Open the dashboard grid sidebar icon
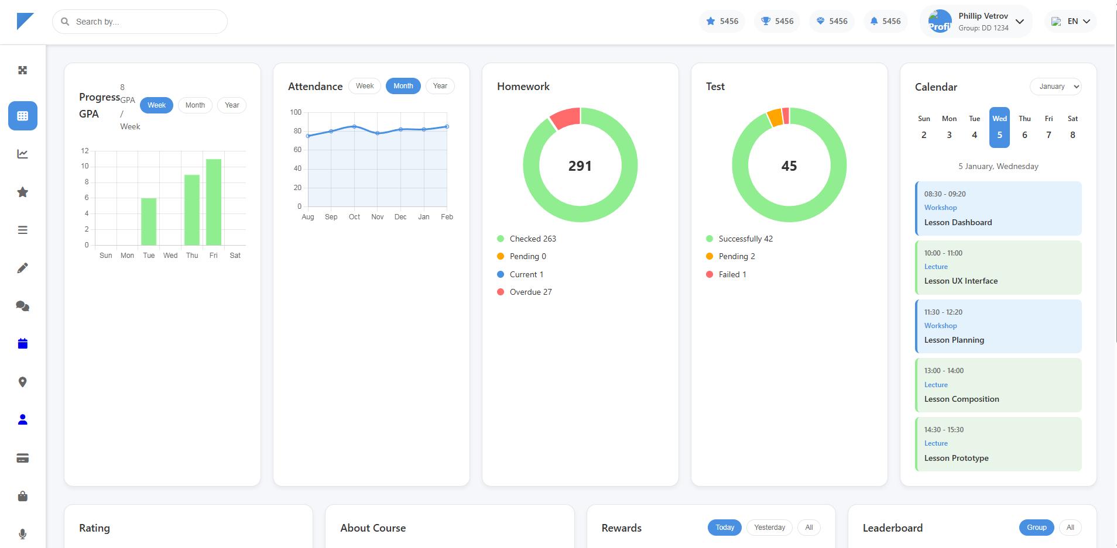The height and width of the screenshot is (548, 1117). tap(23, 116)
